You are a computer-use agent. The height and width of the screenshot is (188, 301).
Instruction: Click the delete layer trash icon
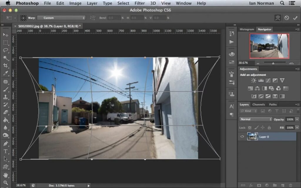tap(290, 185)
